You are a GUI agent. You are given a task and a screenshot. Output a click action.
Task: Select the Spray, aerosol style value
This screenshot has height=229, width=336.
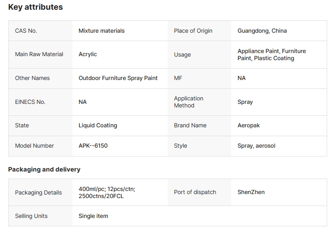256,146
